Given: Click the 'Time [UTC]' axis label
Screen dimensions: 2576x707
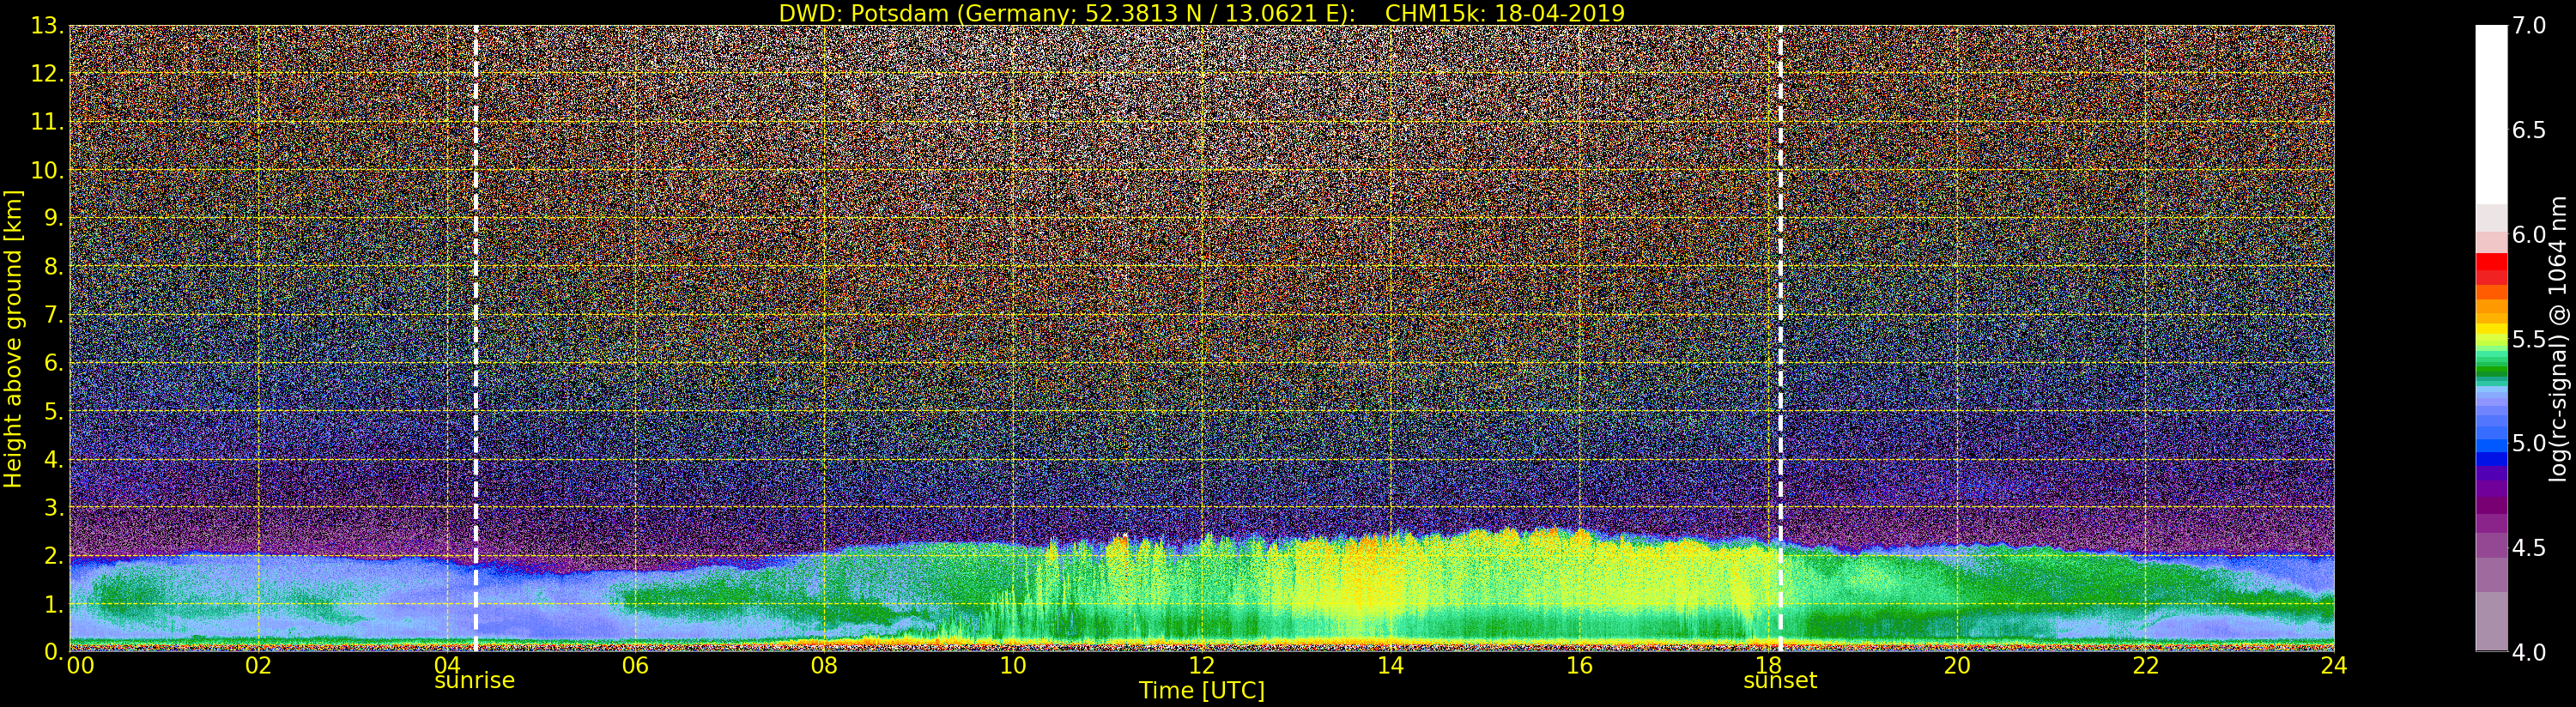Looking at the screenshot, I should click(x=1202, y=691).
